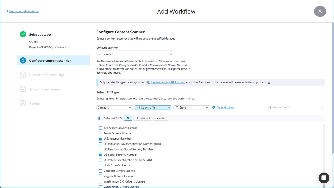Open the State filter dropdown
Screen dimensions: 334x188
point(192,108)
